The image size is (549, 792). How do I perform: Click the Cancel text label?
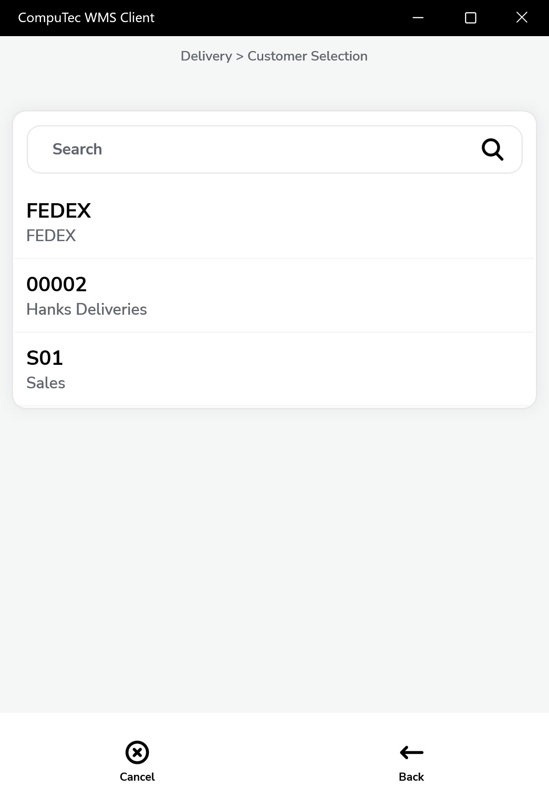(x=137, y=777)
